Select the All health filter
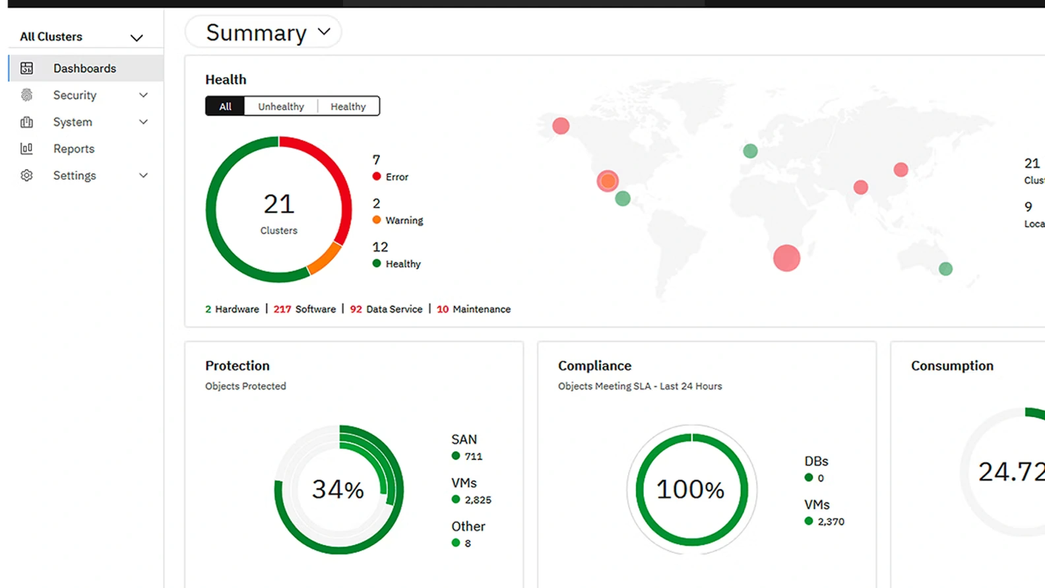Viewport: 1045px width, 588px height. coord(225,106)
